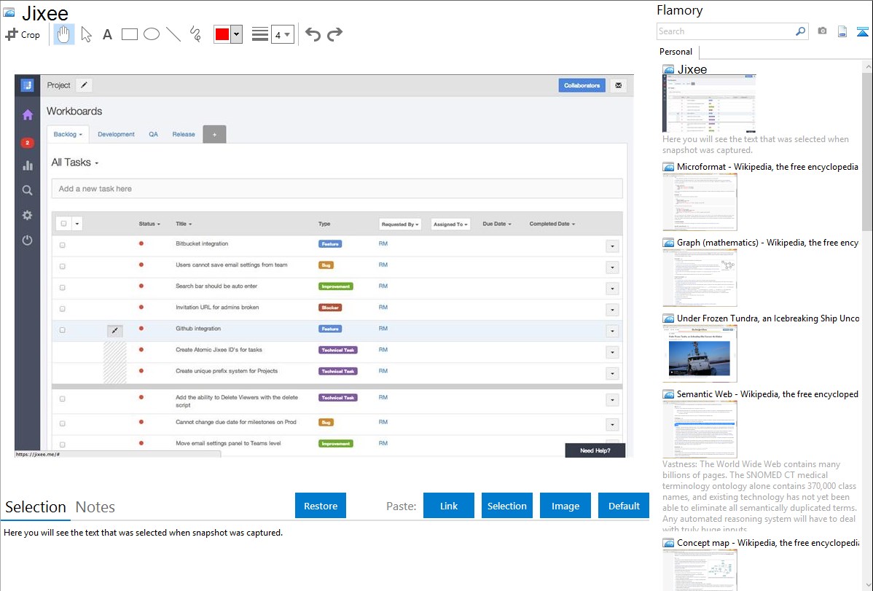Switch to the Notes tab
This screenshot has height=591, width=873.
(95, 507)
